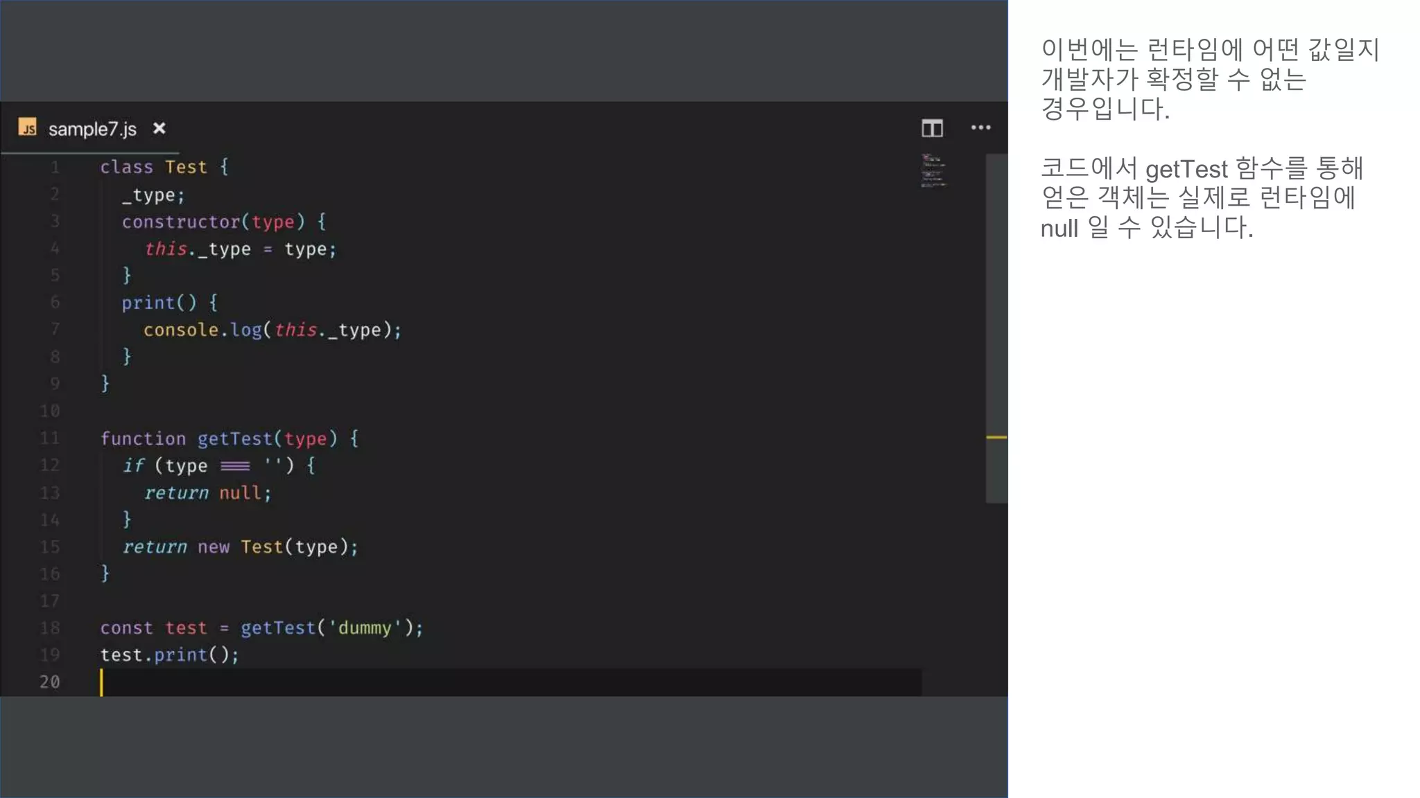This screenshot has width=1420, height=798.
Task: Click line number 20 in gutter
Action: (x=49, y=682)
